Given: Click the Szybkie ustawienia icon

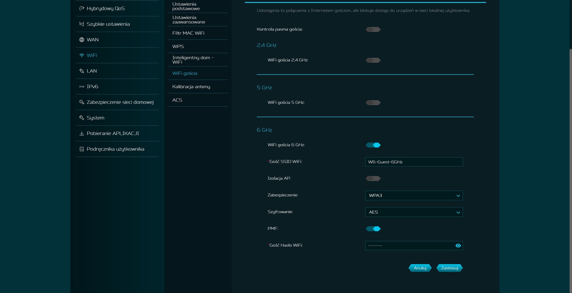Looking at the screenshot, I should pyautogui.click(x=82, y=24).
